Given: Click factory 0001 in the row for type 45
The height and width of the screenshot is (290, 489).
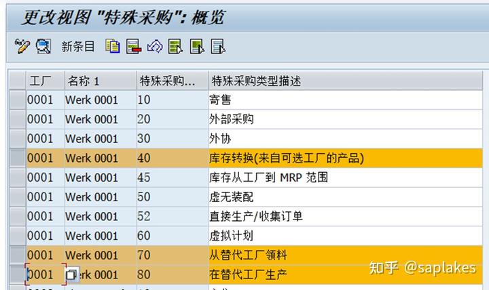Looking at the screenshot, I should pos(46,178).
